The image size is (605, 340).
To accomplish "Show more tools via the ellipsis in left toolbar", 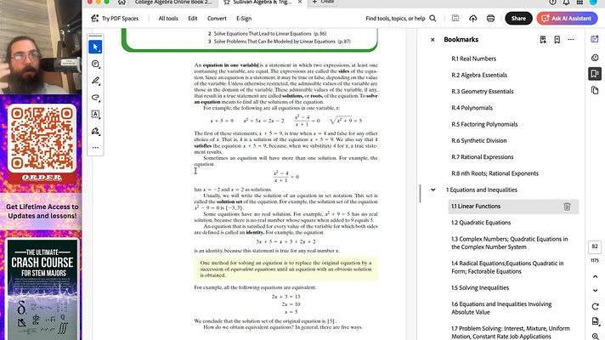I will (x=96, y=147).
